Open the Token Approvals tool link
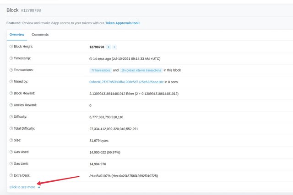Screen dimensions: 293x195 pyautogui.click(x=122, y=23)
